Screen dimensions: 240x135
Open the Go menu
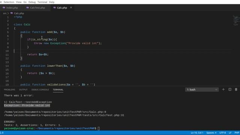(25, 2)
